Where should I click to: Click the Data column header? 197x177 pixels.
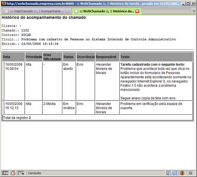point(6,57)
